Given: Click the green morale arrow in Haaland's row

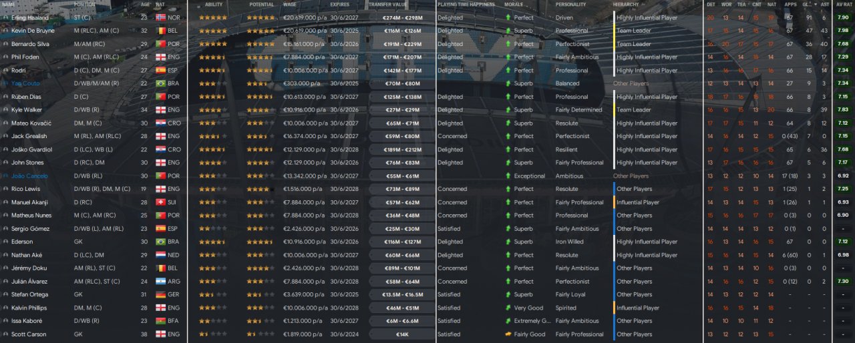Looking at the screenshot, I should coord(508,17).
